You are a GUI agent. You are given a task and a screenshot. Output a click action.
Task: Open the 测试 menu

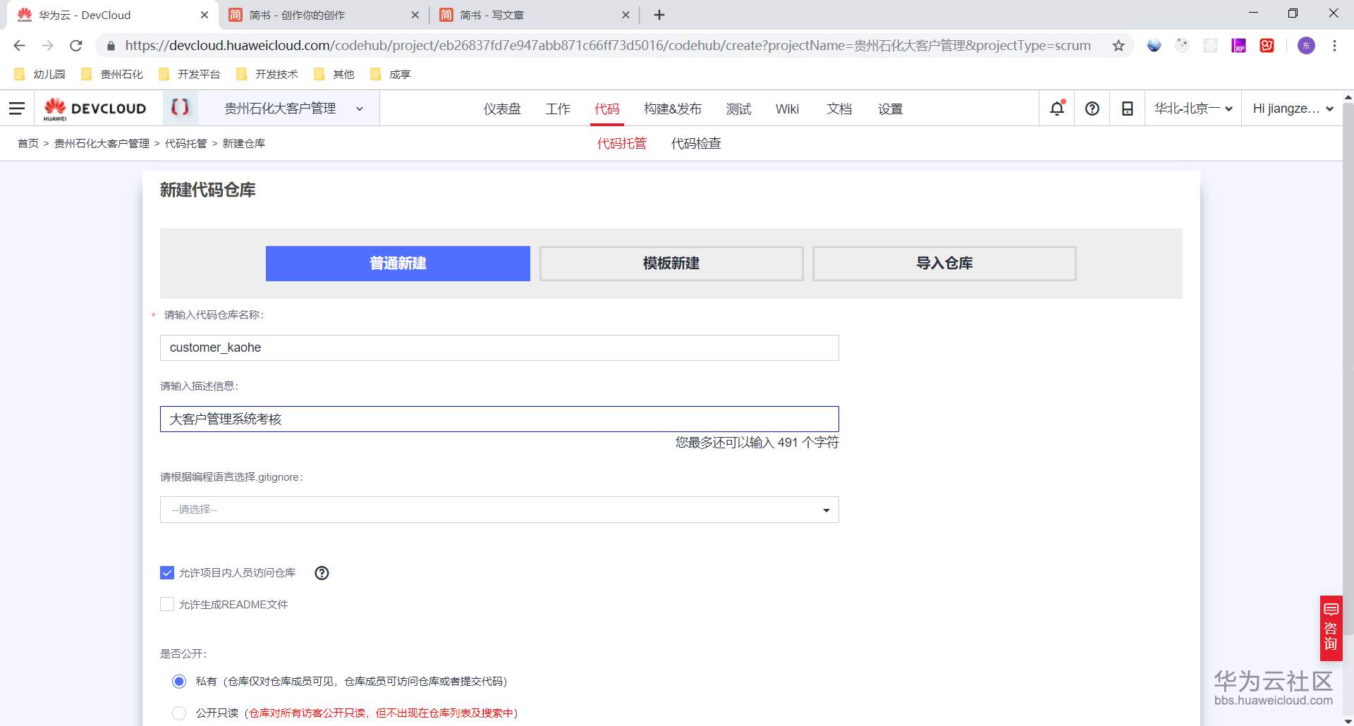click(x=739, y=109)
